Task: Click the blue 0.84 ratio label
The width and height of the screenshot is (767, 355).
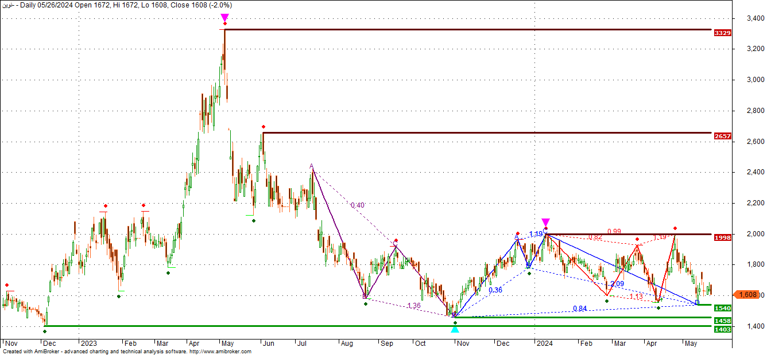Action: pyautogui.click(x=580, y=309)
